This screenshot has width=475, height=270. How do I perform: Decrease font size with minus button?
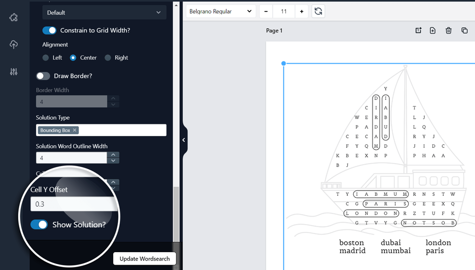(266, 11)
